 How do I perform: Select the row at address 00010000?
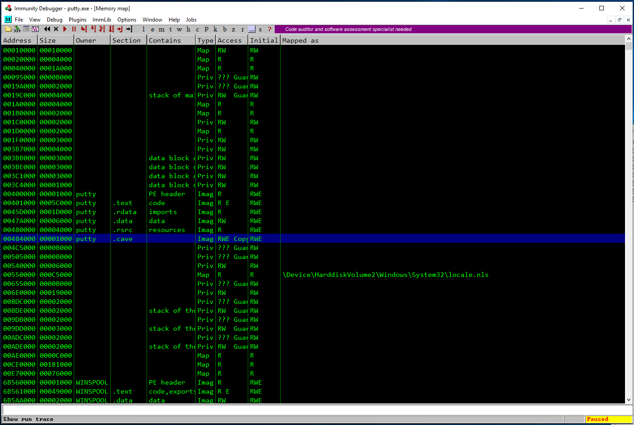coord(313,50)
